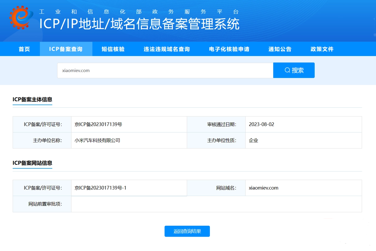Click the approval date 2023-08-02
376x251 pixels.
click(x=261, y=124)
